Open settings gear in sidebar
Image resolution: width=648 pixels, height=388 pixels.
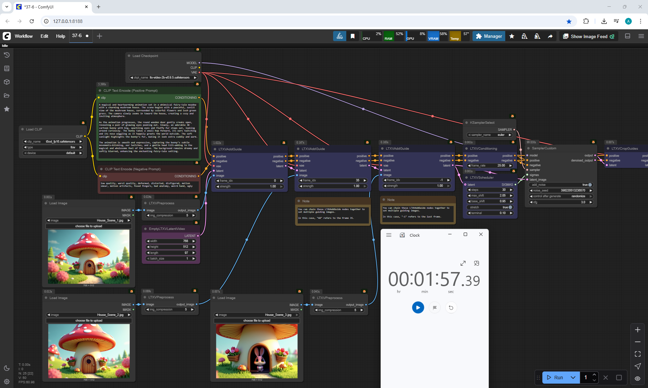tap(6, 382)
